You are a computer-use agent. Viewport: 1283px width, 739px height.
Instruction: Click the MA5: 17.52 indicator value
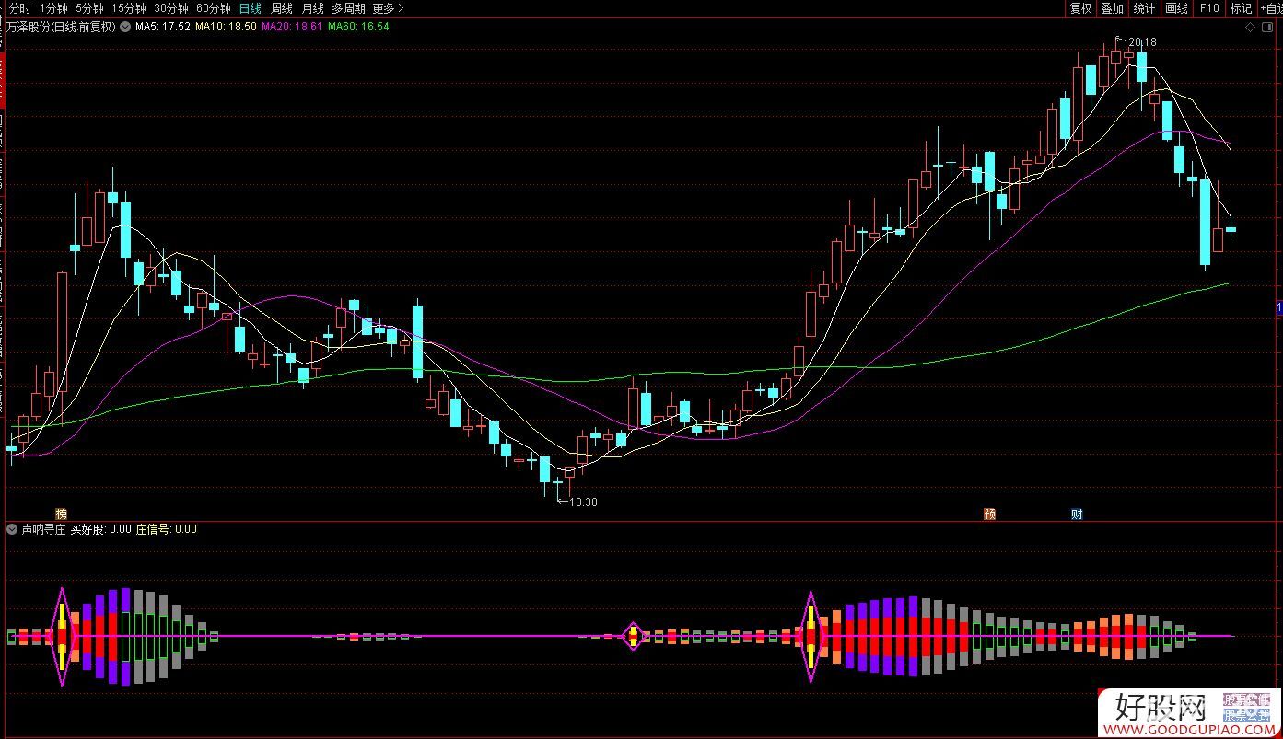[x=163, y=27]
